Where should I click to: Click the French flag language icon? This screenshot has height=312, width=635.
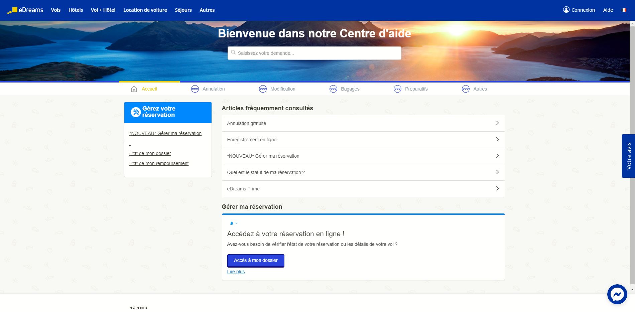(624, 10)
